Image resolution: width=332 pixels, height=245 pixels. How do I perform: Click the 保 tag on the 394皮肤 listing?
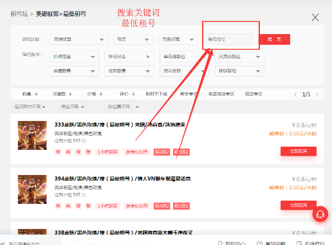[78, 206]
